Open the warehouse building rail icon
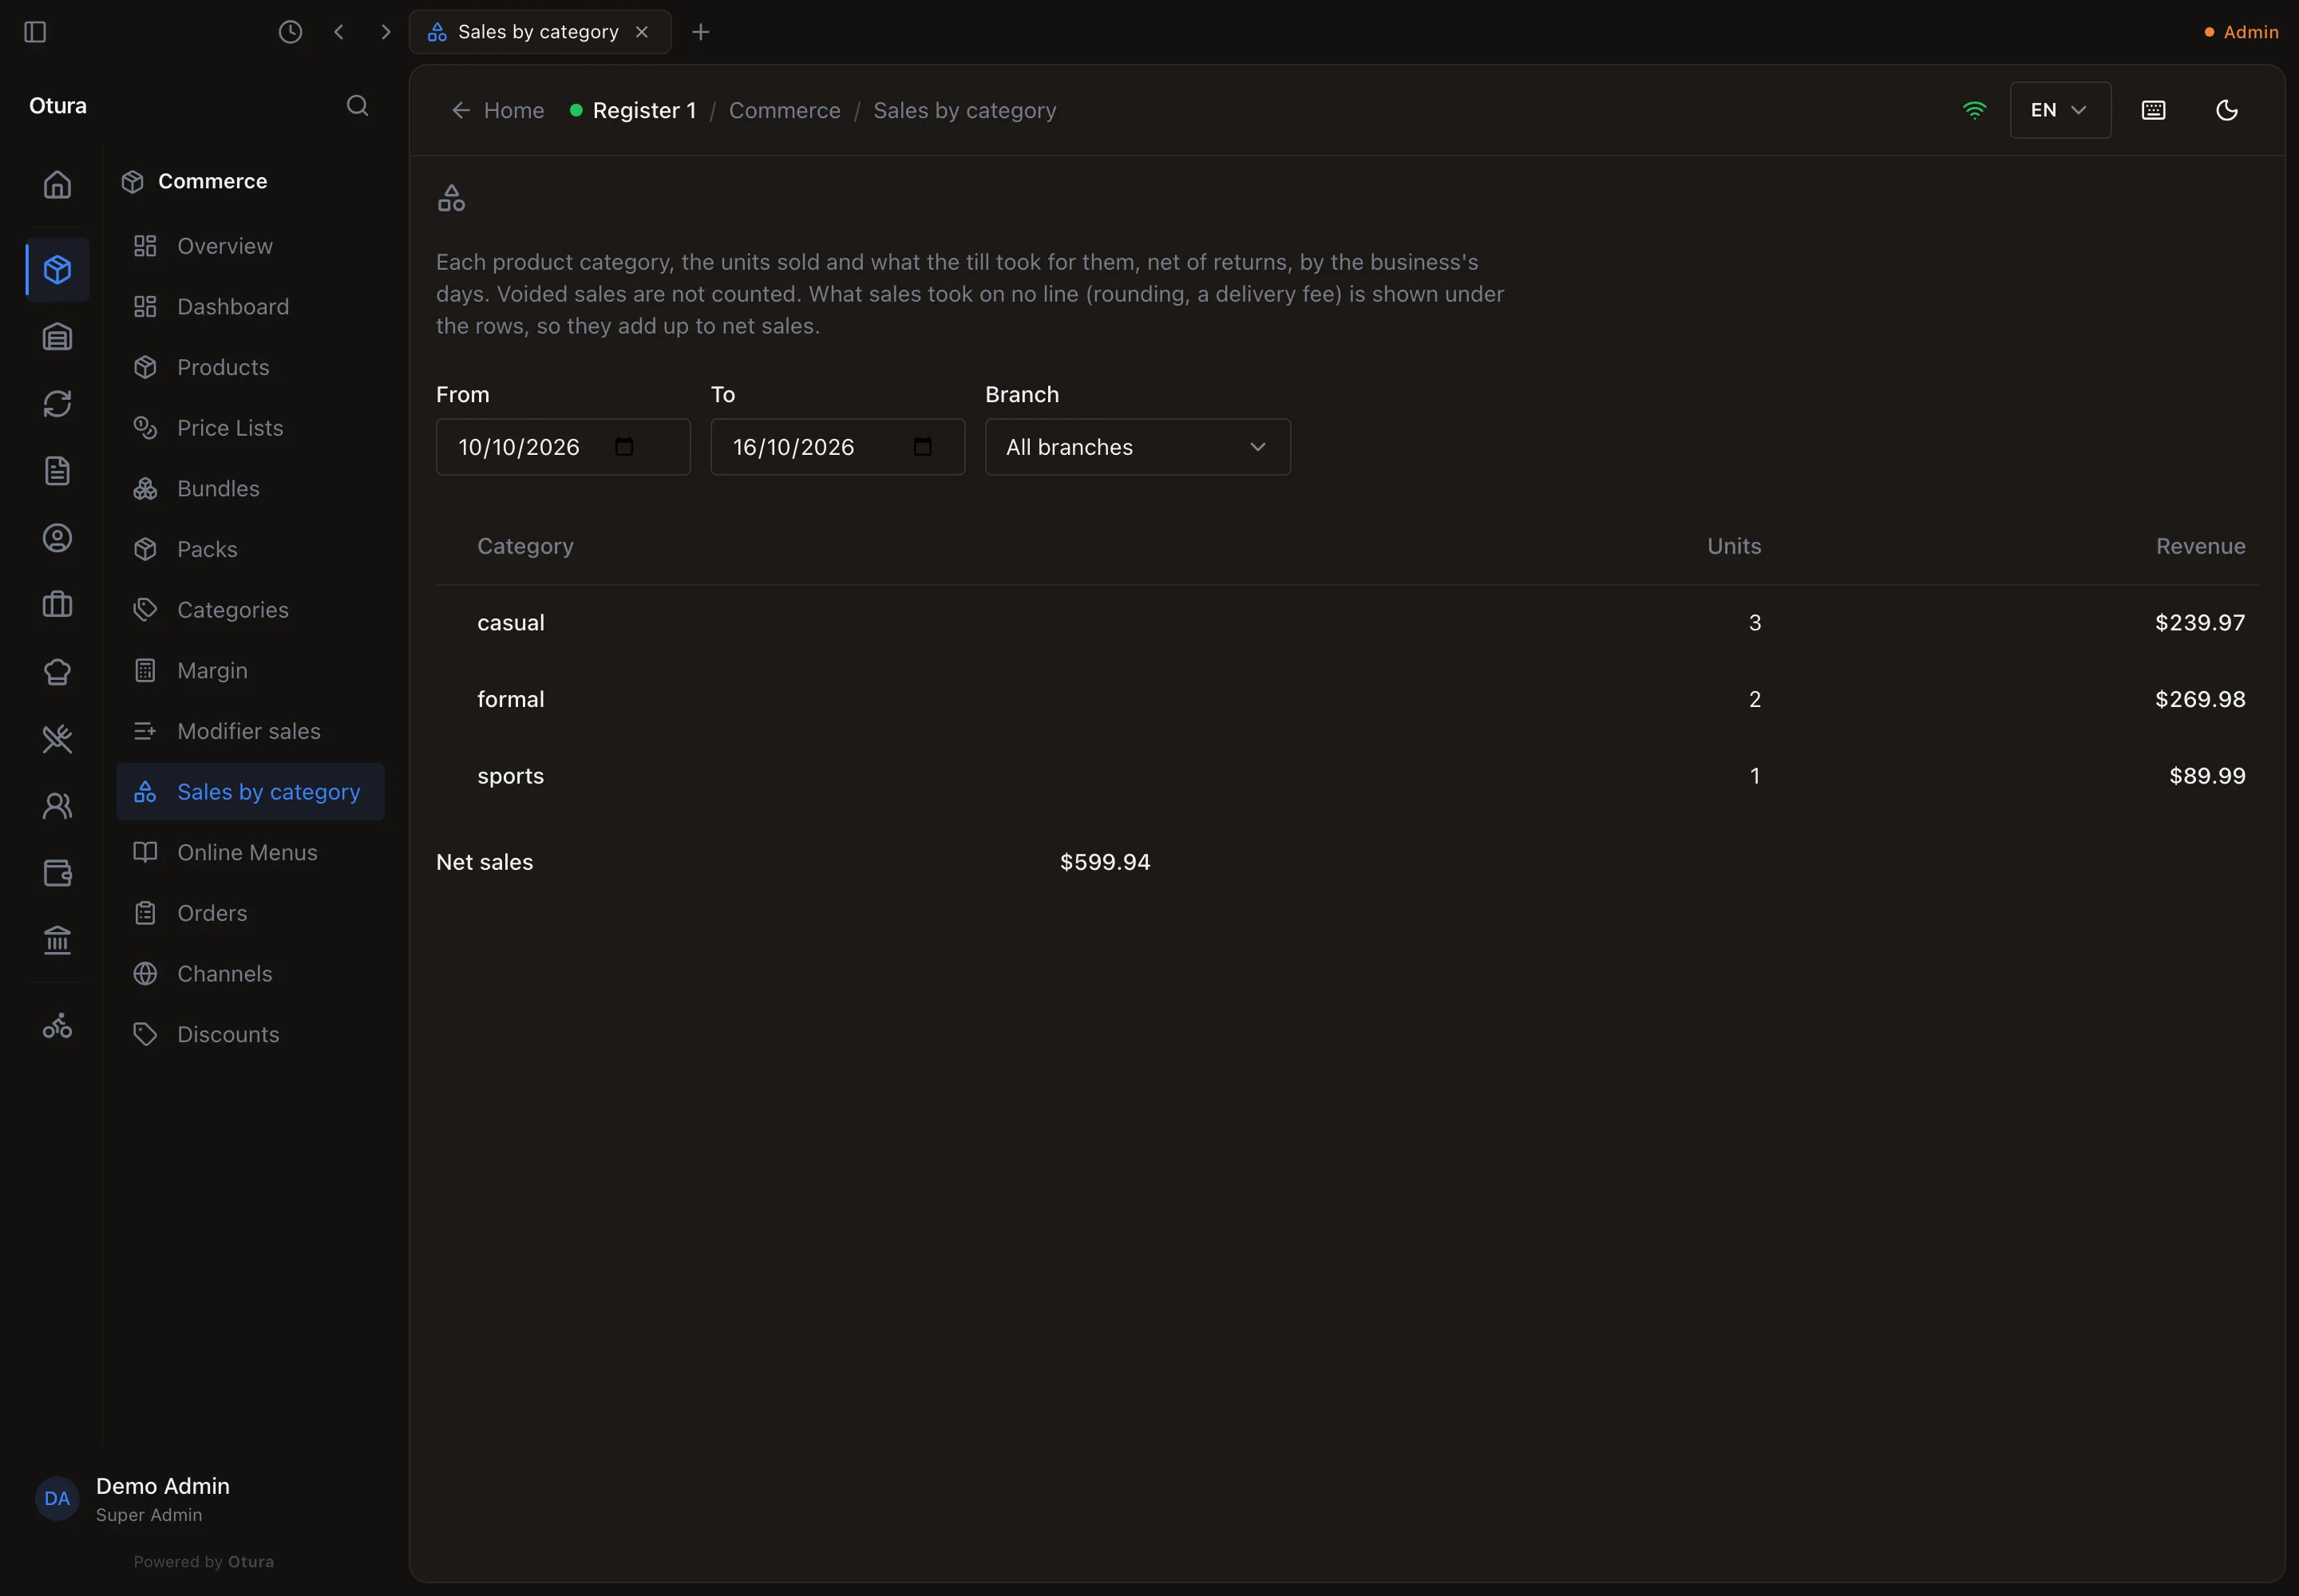Screen dimensions: 2299x1596 tap(57, 337)
